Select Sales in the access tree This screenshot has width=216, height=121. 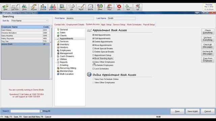[62, 33]
